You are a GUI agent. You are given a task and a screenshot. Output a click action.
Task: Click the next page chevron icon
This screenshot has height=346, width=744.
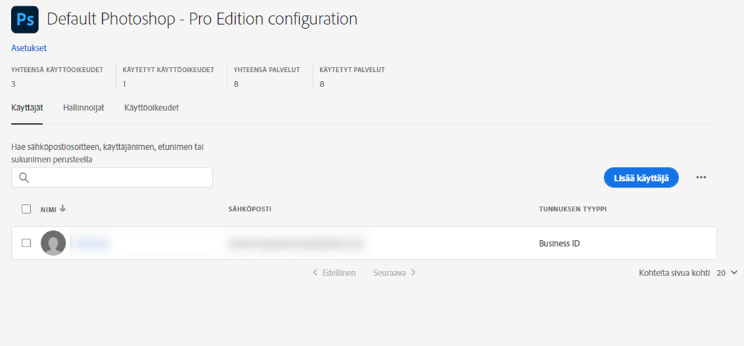pos(413,273)
